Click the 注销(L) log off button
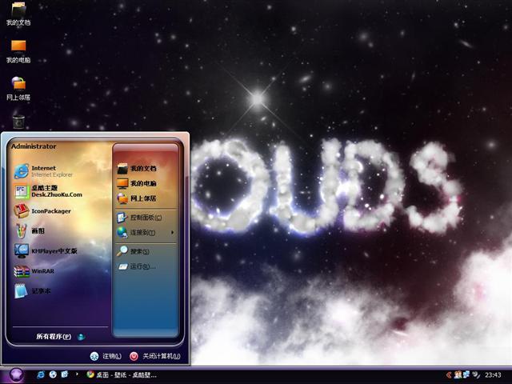This screenshot has height=384, width=512. (106, 356)
